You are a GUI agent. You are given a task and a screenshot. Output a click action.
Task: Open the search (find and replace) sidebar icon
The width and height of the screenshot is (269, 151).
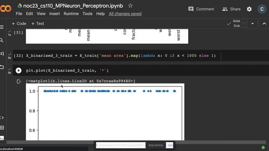[2, 40]
